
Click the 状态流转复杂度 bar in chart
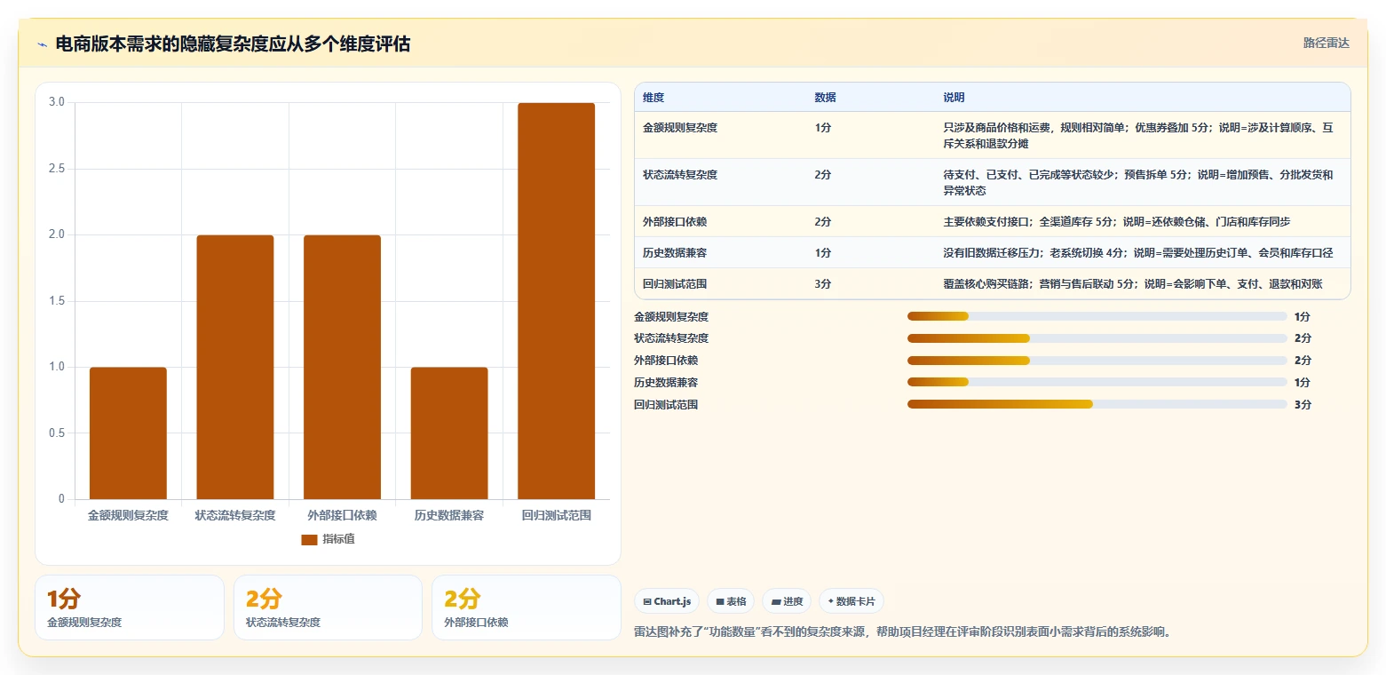pyautogui.click(x=235, y=367)
